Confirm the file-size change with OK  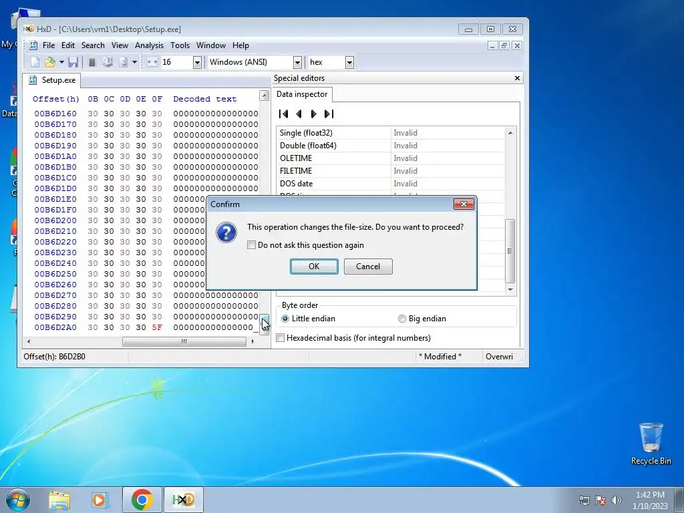click(314, 267)
